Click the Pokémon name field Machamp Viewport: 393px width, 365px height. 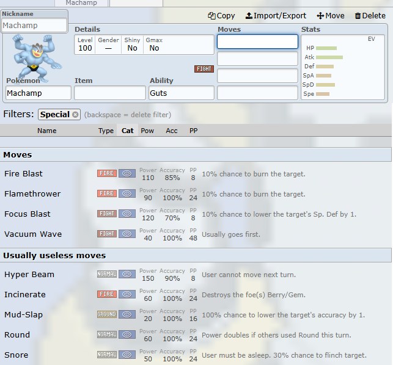pos(39,93)
